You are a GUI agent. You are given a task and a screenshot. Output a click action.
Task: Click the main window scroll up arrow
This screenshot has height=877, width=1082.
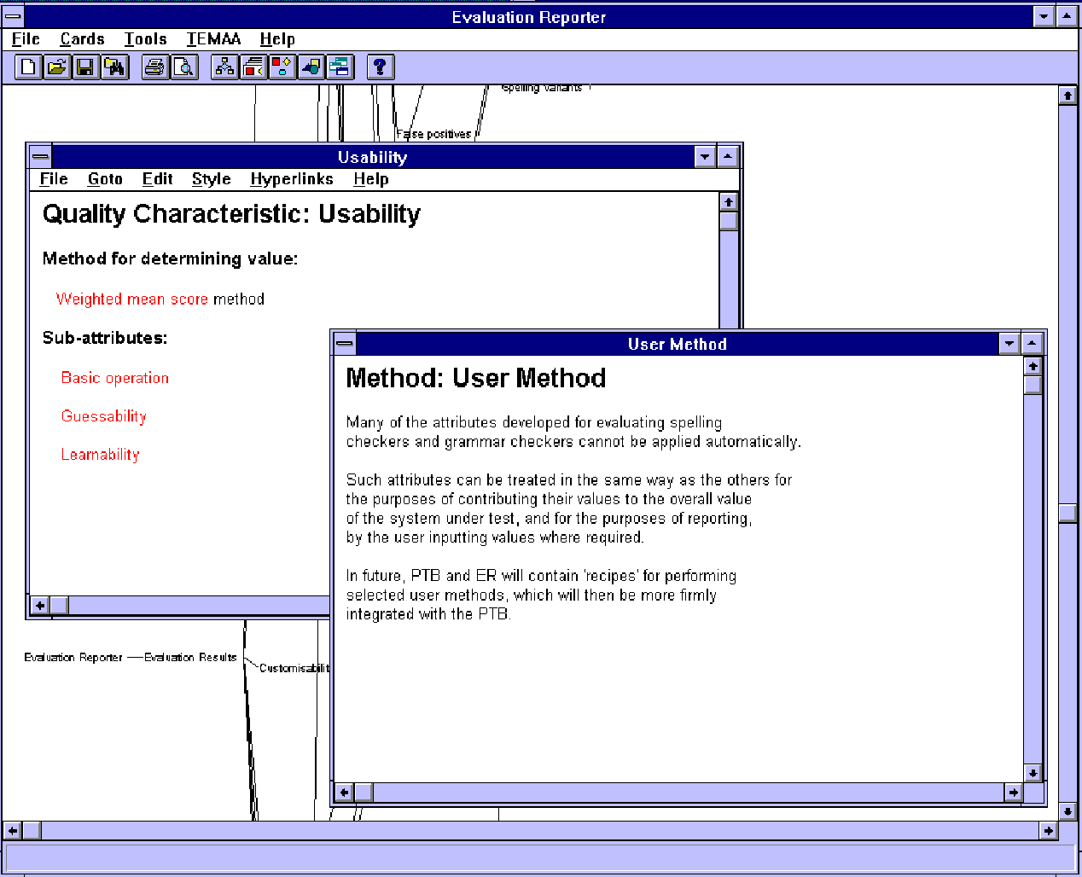coord(1068,96)
